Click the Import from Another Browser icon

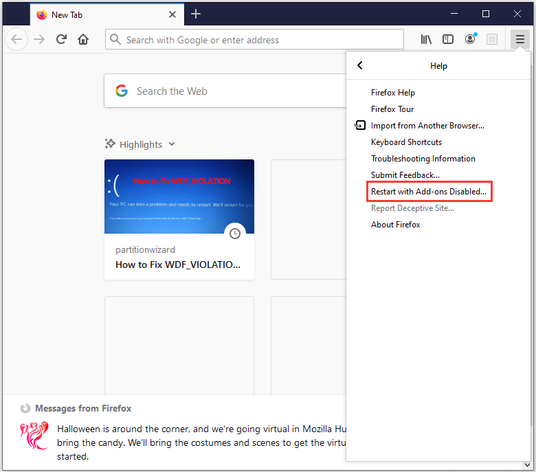[360, 126]
